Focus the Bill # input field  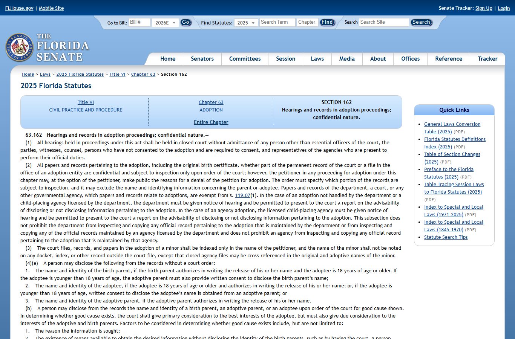(139, 22)
